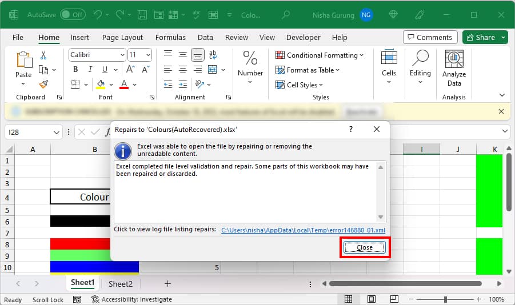515x305 pixels.
Task: Click the vertical sheet scrollbar
Action: [x=509, y=182]
